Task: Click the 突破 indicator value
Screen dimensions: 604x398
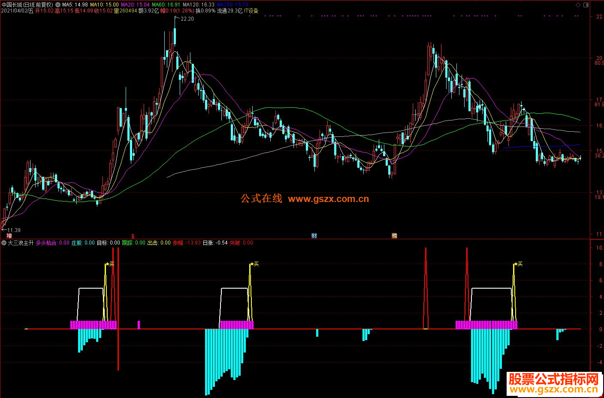Action: pos(241,243)
